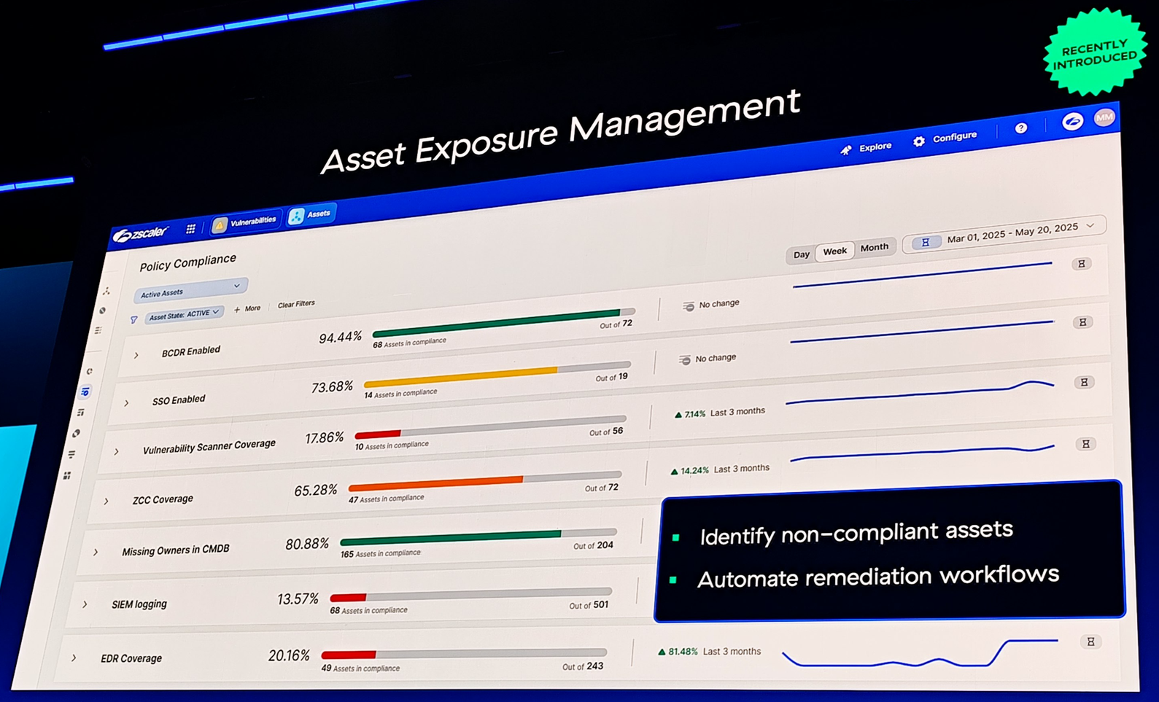Click the funnel filter icon
Screen dimensions: 1159x702
click(x=133, y=319)
